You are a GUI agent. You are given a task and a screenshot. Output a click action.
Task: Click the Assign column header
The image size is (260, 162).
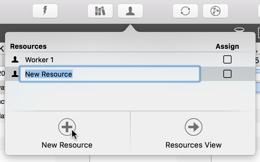[x=227, y=46]
